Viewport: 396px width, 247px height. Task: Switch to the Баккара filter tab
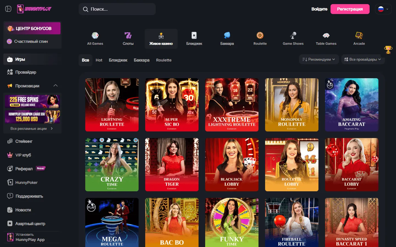pyautogui.click(x=142, y=60)
